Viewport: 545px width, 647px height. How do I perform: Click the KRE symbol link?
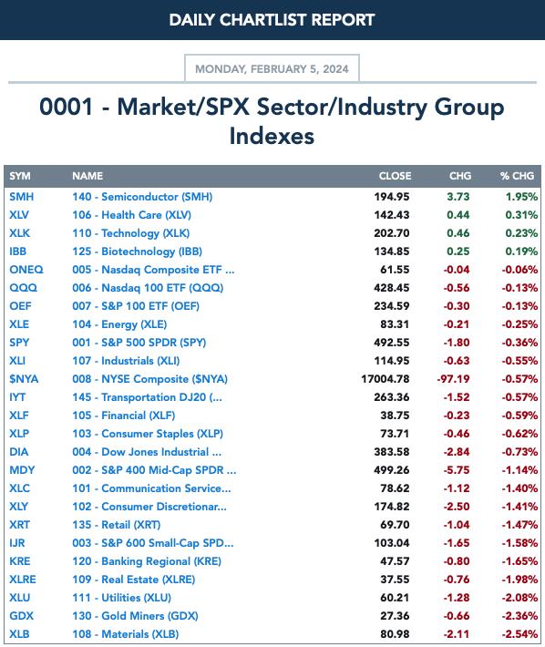[20, 561]
